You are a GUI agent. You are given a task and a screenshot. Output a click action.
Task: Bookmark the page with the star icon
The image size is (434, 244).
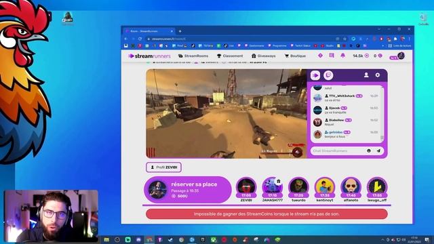[344, 39]
